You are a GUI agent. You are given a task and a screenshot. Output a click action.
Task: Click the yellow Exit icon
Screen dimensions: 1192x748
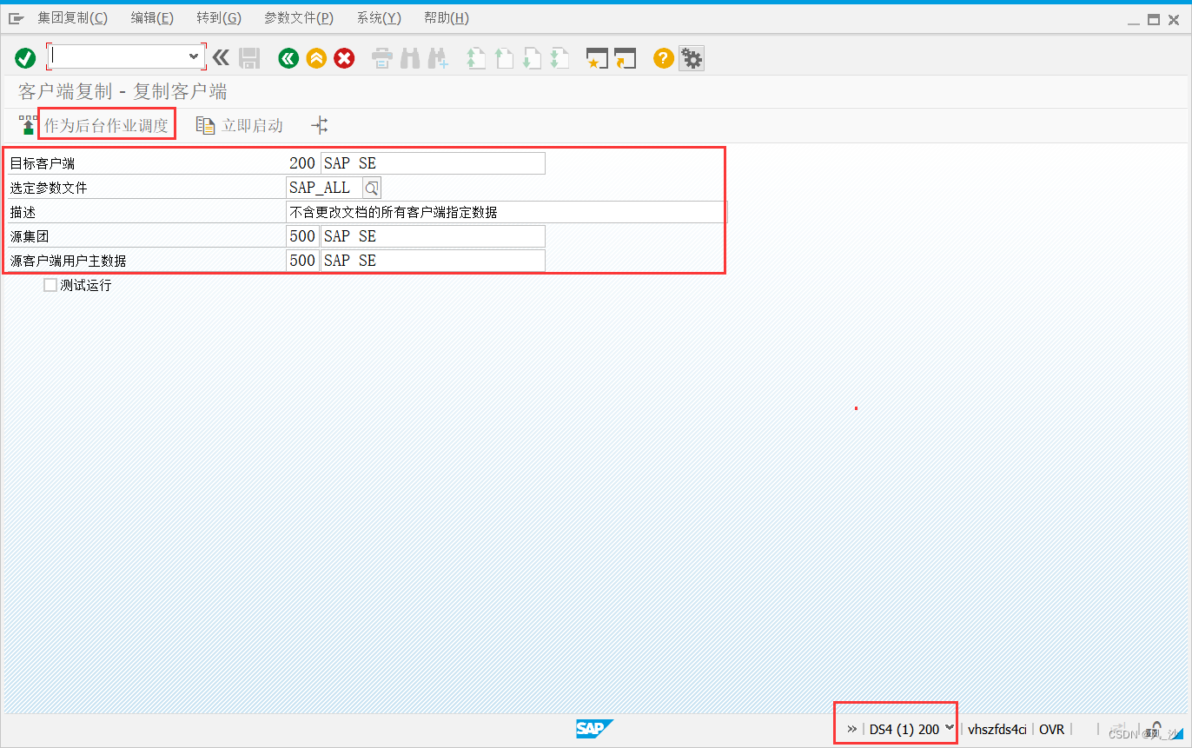pos(316,58)
